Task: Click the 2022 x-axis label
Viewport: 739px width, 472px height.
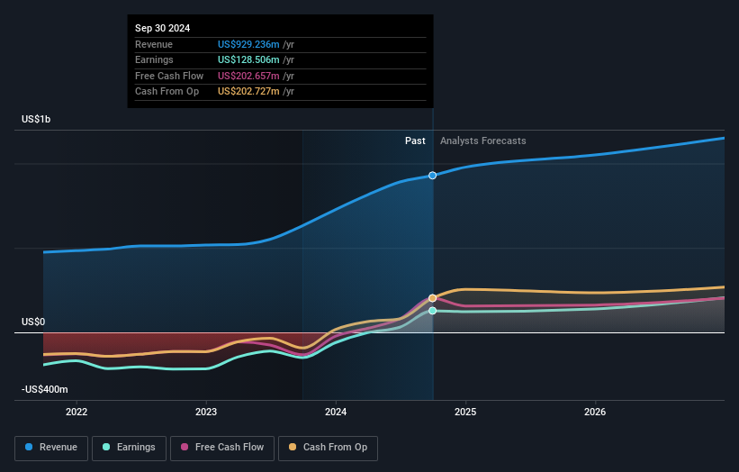Action: click(77, 413)
